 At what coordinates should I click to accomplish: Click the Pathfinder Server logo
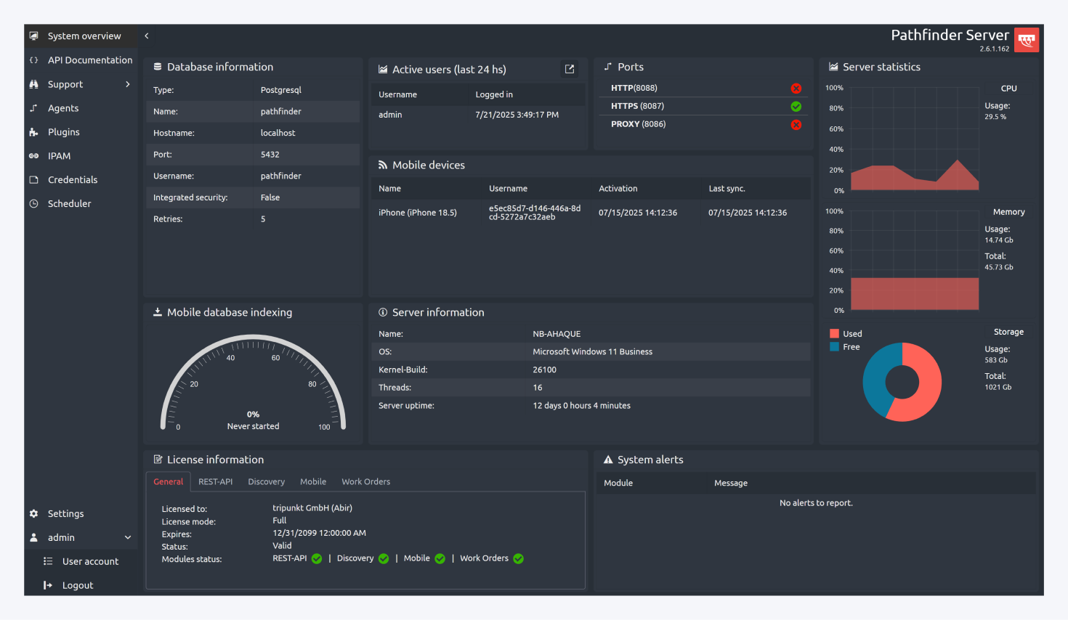[1027, 39]
